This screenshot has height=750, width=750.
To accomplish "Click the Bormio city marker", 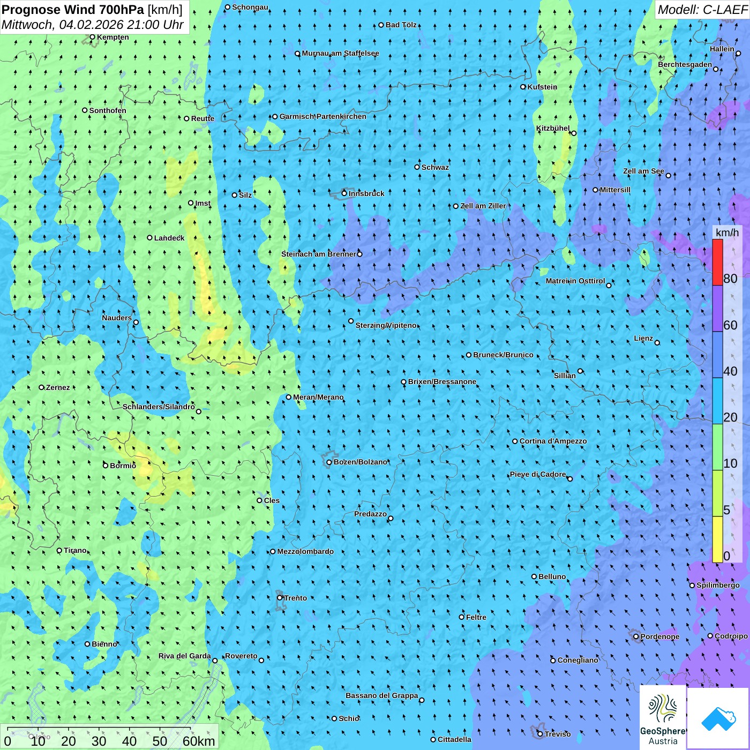I will 106,466.
